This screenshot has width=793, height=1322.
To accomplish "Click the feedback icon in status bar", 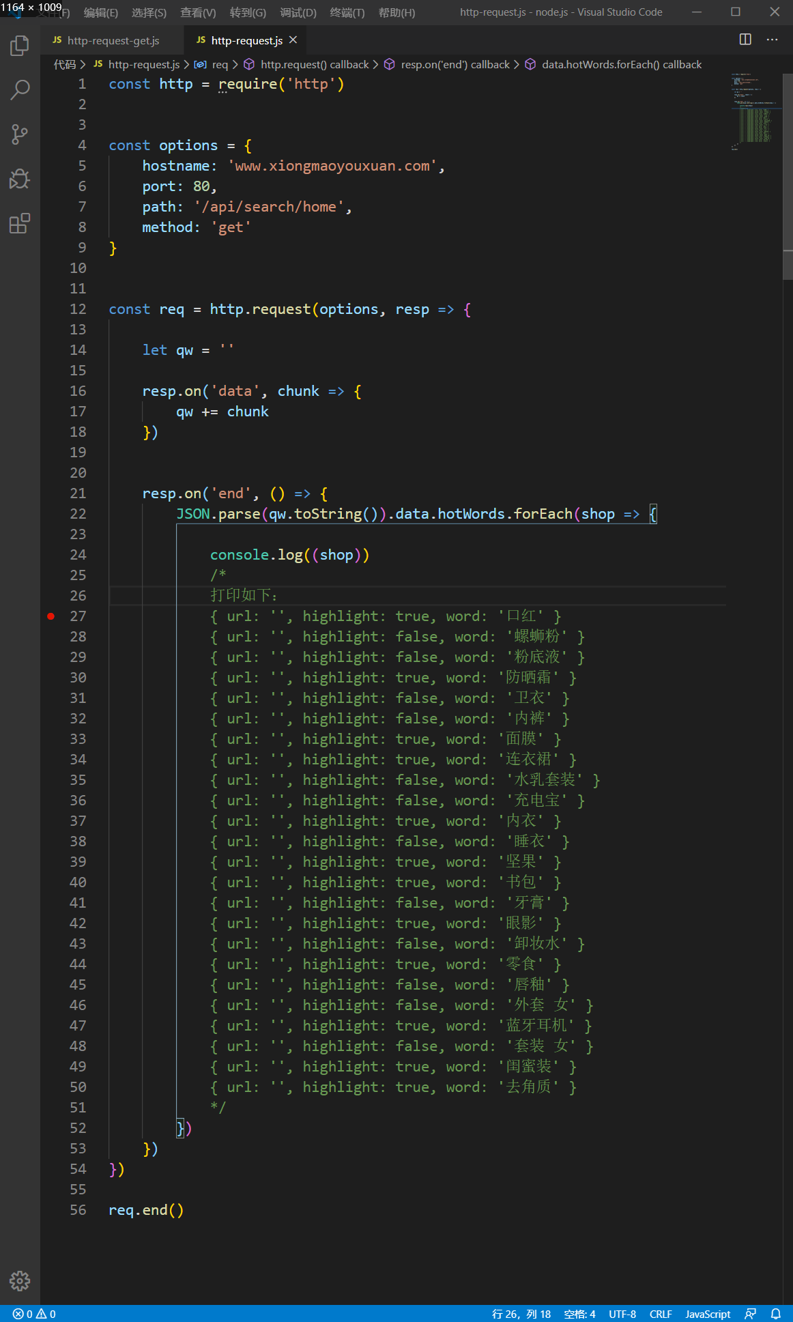I will (x=751, y=1314).
